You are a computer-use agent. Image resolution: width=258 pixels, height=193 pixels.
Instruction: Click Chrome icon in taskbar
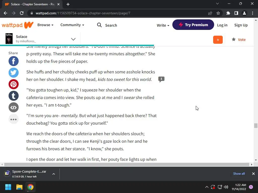click(30, 187)
